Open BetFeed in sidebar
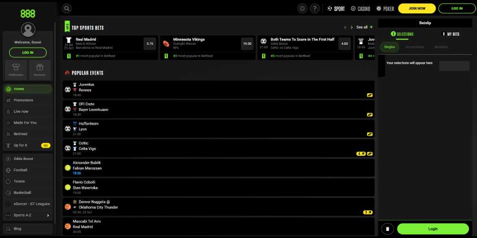The height and width of the screenshot is (238, 477). [x=28, y=134]
